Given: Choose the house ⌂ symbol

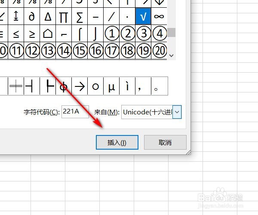Looking at the screenshot, I should [x=48, y=34].
